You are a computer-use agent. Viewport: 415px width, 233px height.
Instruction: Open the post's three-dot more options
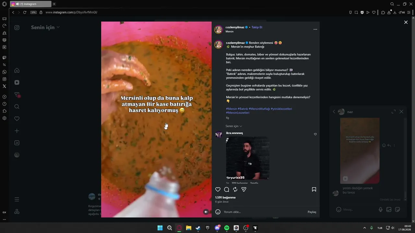[315, 29]
